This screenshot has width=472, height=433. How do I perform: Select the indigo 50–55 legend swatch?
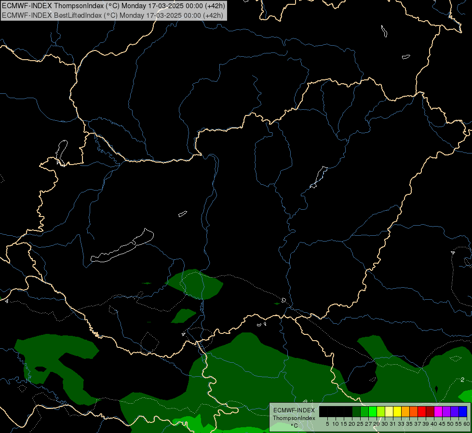[x=455, y=411]
